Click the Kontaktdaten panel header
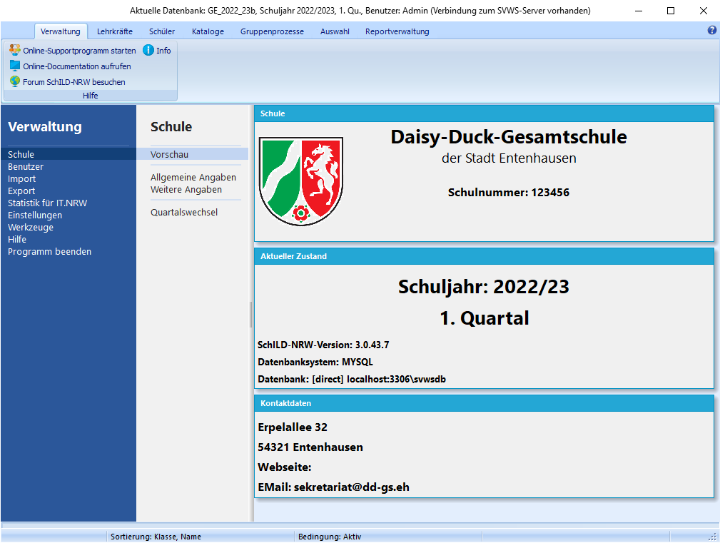Screen dimensions: 720x543 pyautogui.click(x=484, y=403)
